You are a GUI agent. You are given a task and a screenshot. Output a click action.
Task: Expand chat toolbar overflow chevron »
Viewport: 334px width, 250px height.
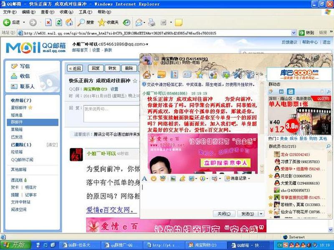point(262,75)
